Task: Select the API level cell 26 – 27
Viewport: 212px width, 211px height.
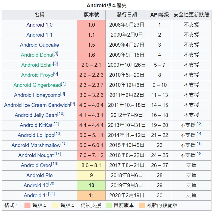Action: [x=160, y=165]
